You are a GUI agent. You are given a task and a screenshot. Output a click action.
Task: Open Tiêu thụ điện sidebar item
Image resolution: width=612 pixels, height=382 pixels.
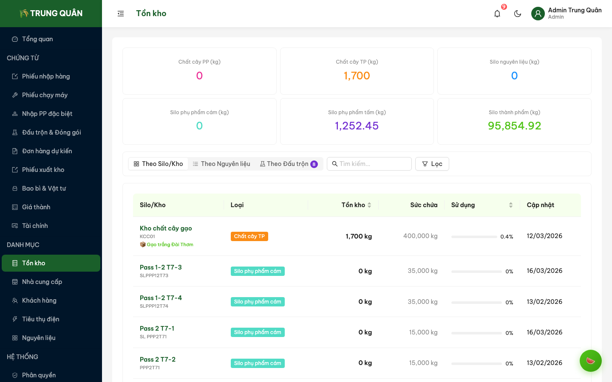40,319
